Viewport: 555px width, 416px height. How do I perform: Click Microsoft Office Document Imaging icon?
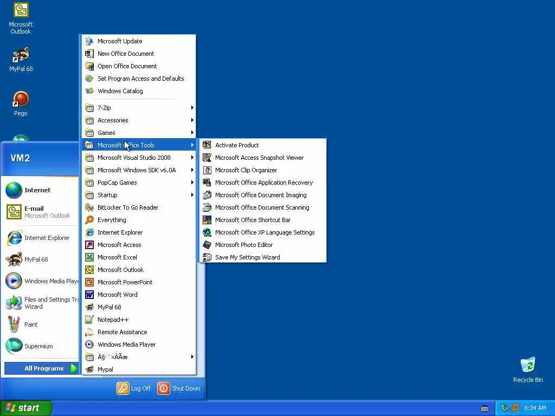pyautogui.click(x=207, y=195)
